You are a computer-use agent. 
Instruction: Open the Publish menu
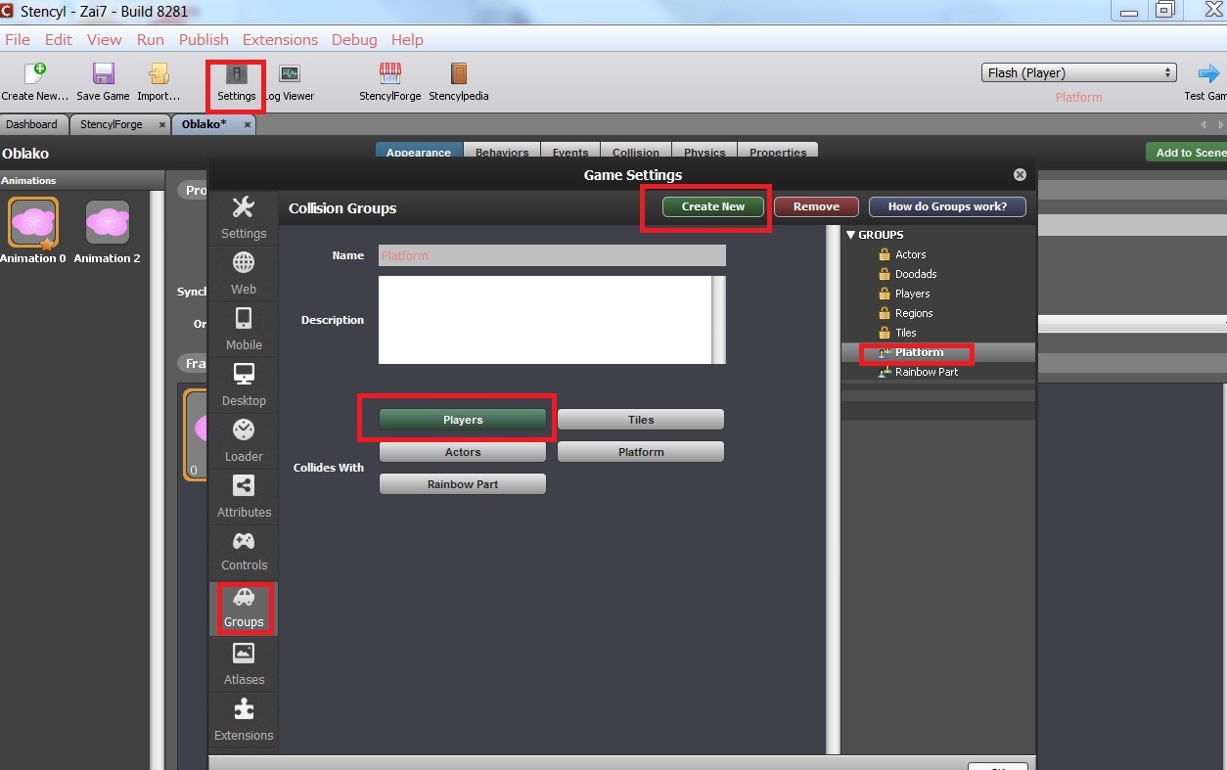(x=204, y=40)
